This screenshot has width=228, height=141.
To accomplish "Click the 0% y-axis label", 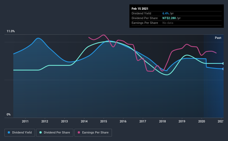I will click(x=9, y=115).
